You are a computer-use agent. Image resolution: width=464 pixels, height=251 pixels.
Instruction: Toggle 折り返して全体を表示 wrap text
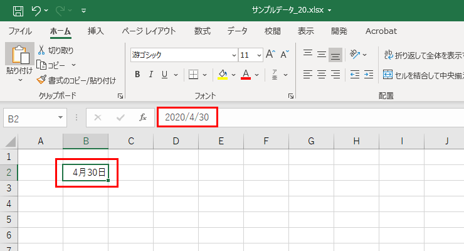424,55
